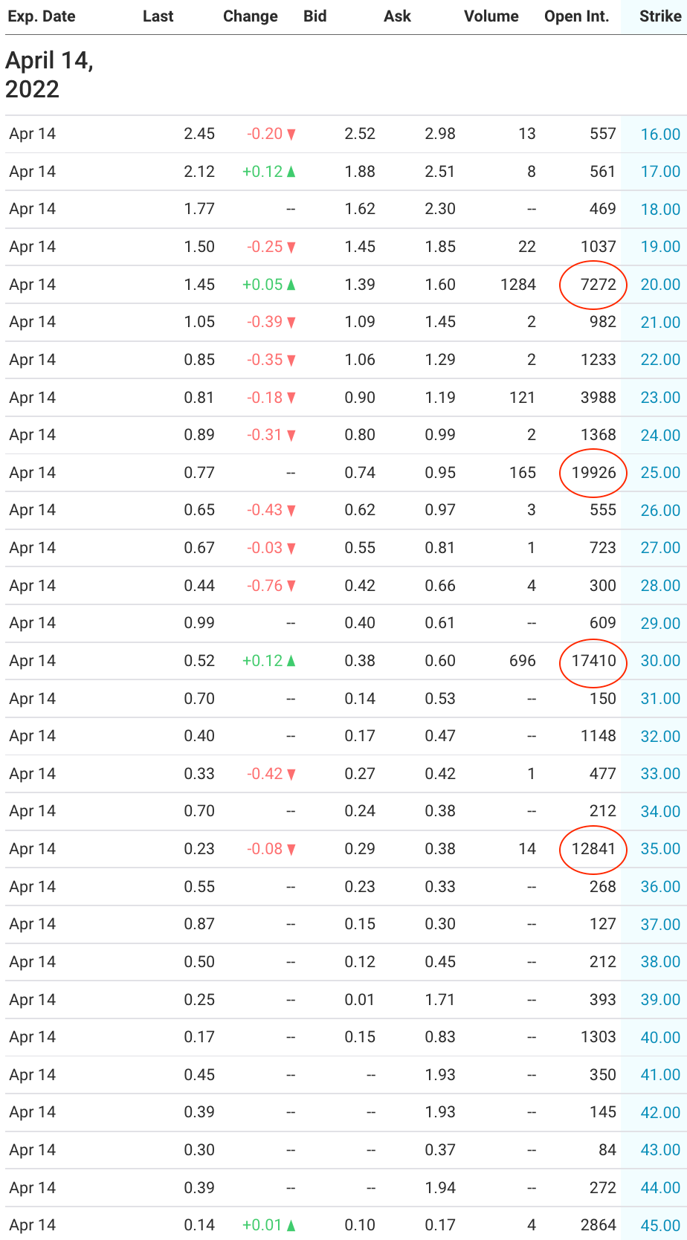Click the Ask column header

coord(398,16)
